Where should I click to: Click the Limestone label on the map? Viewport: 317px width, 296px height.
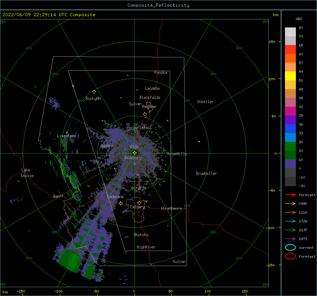(67, 136)
